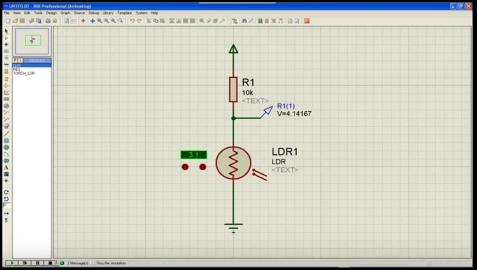Select the 2D text 'A' tool
The width and height of the screenshot is (477, 270).
pos(6,167)
